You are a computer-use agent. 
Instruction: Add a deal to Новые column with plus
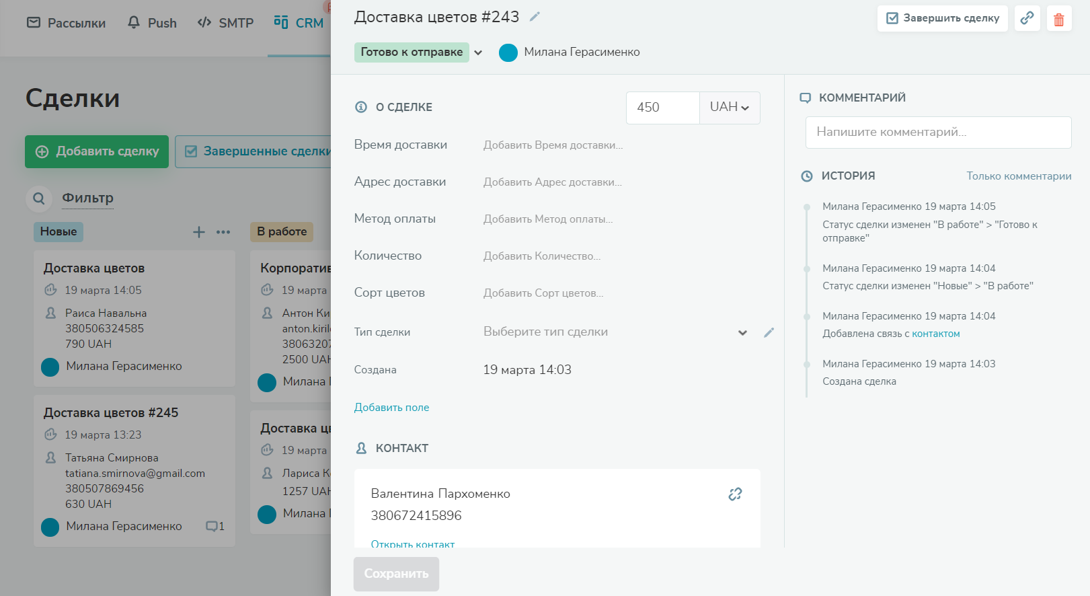[x=199, y=232]
